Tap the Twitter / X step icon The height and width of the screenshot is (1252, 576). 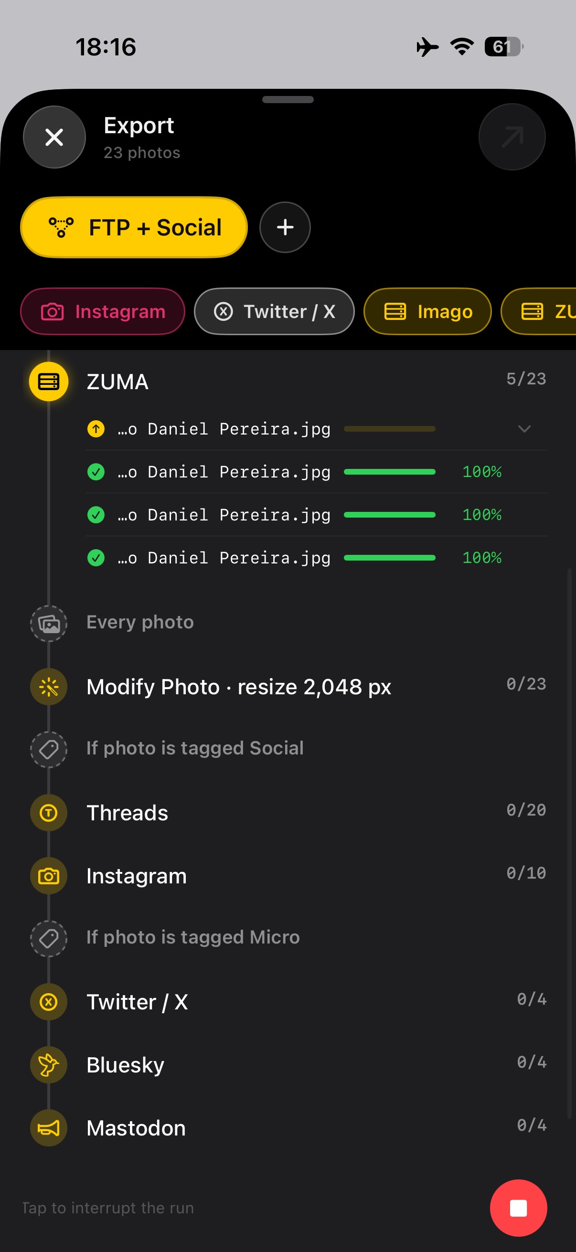point(49,1002)
